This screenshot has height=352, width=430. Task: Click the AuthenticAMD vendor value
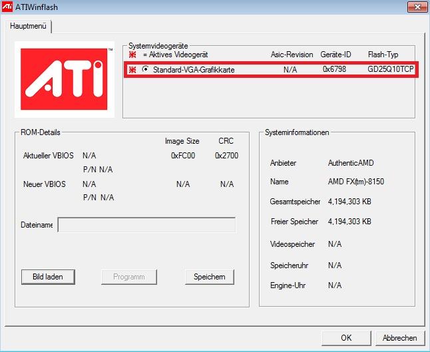(351, 163)
